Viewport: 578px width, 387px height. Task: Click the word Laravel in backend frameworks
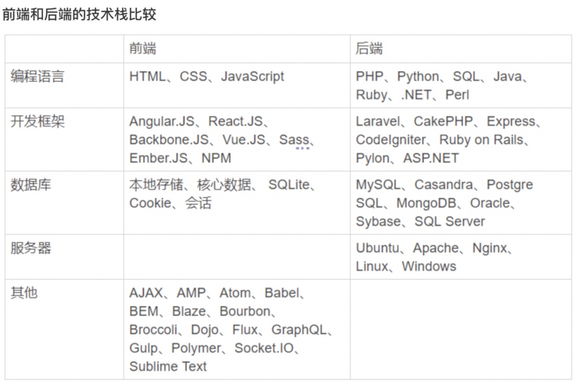click(377, 121)
